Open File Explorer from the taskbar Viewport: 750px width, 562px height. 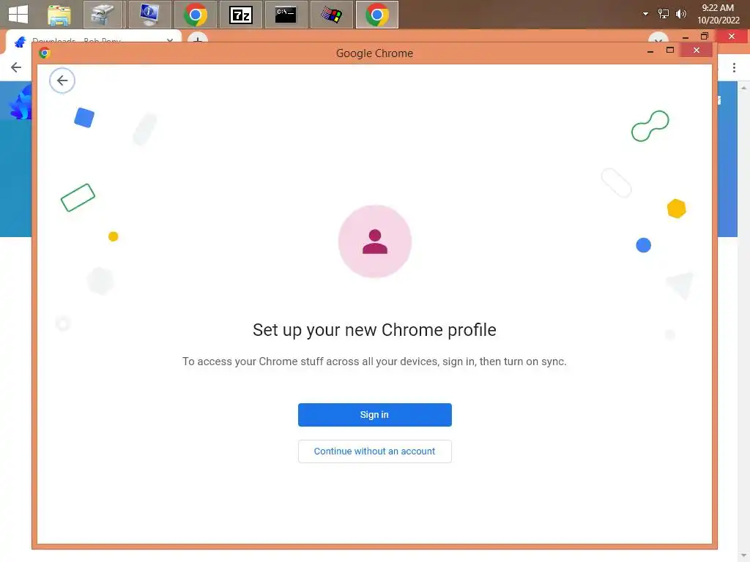click(59, 15)
